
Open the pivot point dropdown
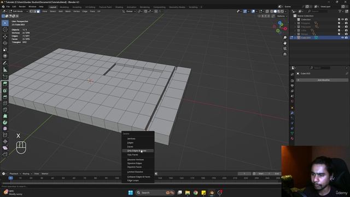pyautogui.click(x=140, y=11)
